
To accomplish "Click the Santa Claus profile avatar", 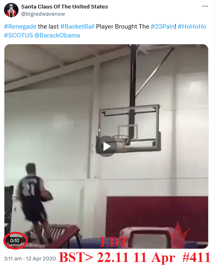I will [11, 10].
